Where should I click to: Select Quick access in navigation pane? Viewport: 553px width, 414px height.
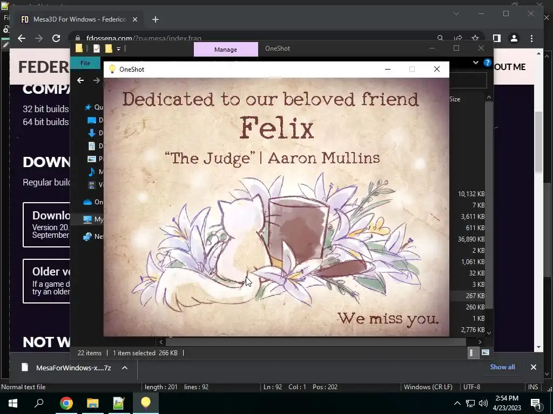click(94, 107)
